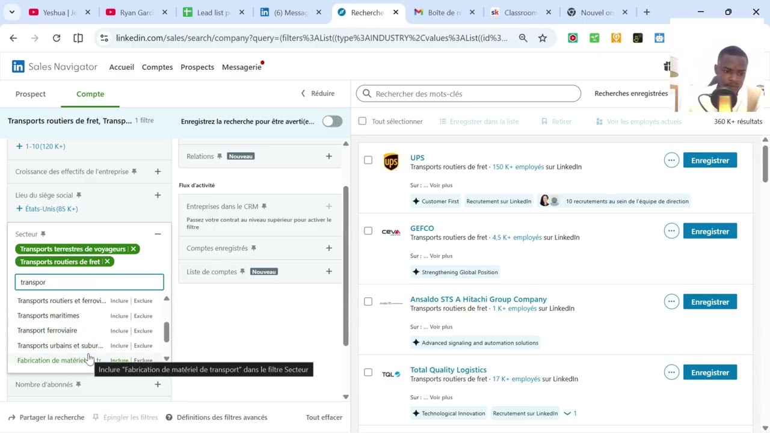
Task: Expand the Liste de comptes filter
Action: pos(329,271)
